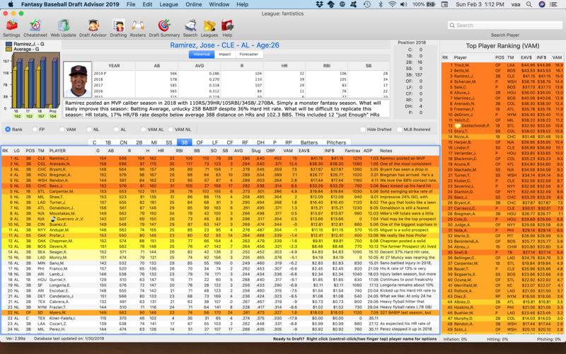566x354 pixels.
Task: Select Arenado, No. row in player list
Action: 59,164
